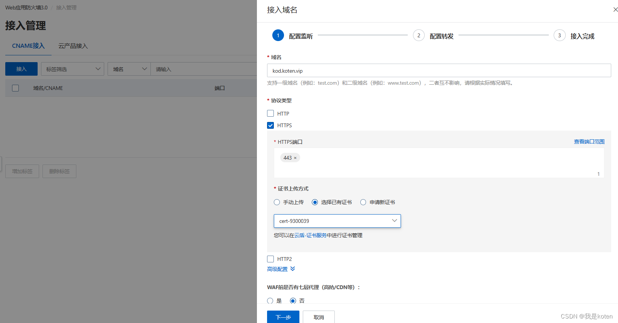Click the 请输入 search field
Screen dimensions: 618x323
tap(203, 69)
